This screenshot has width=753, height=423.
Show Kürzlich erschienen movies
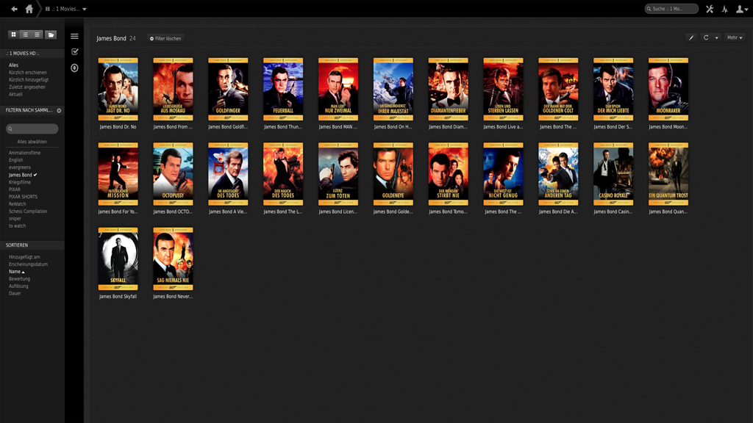coord(27,73)
